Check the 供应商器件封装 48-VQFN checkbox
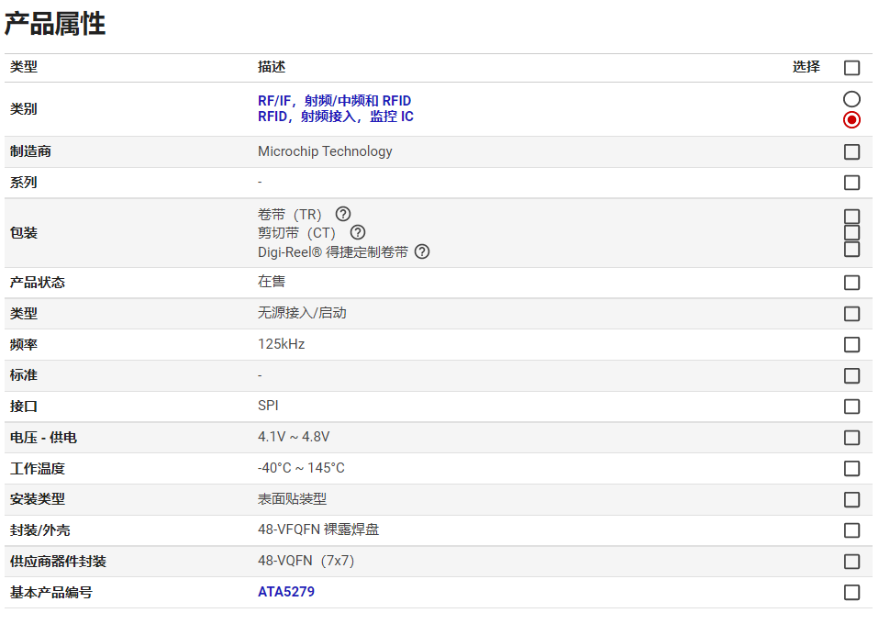 click(851, 561)
